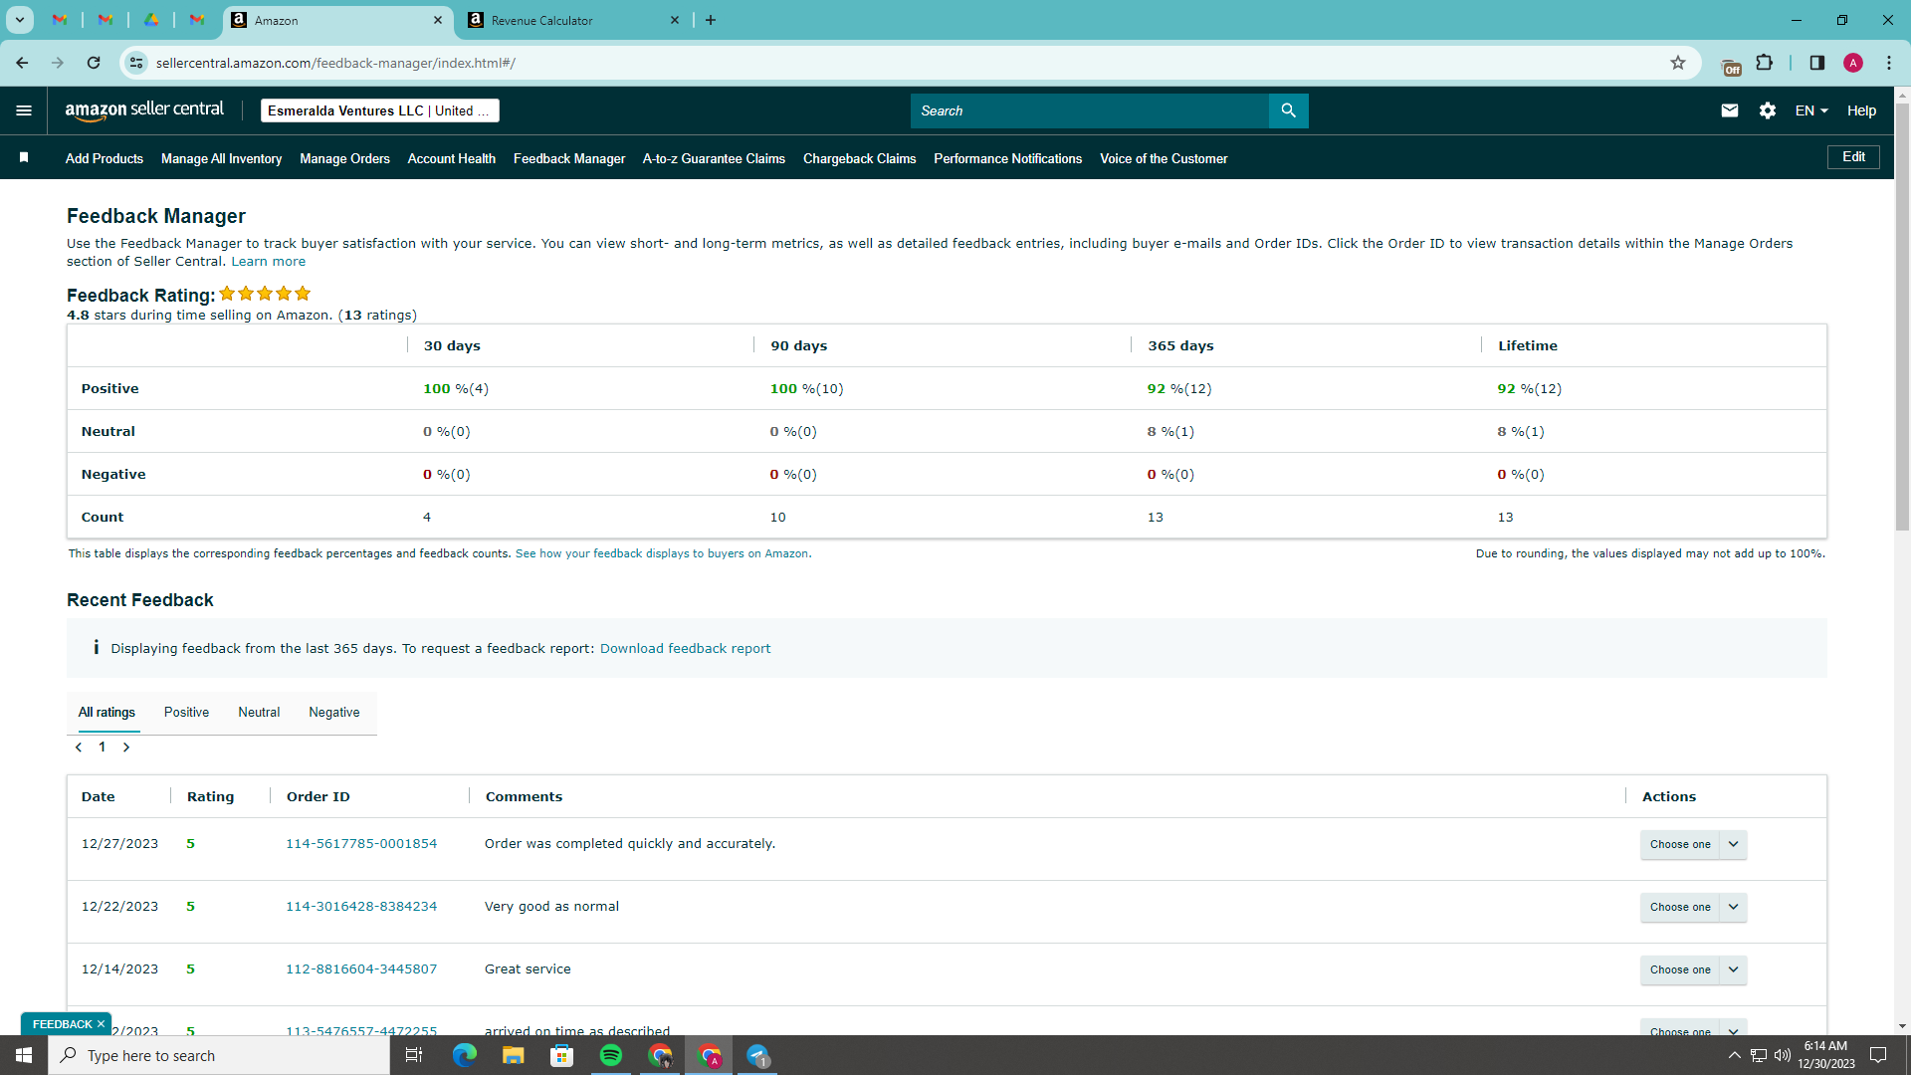Open Manage All Inventory
The width and height of the screenshot is (1911, 1075).
click(221, 158)
